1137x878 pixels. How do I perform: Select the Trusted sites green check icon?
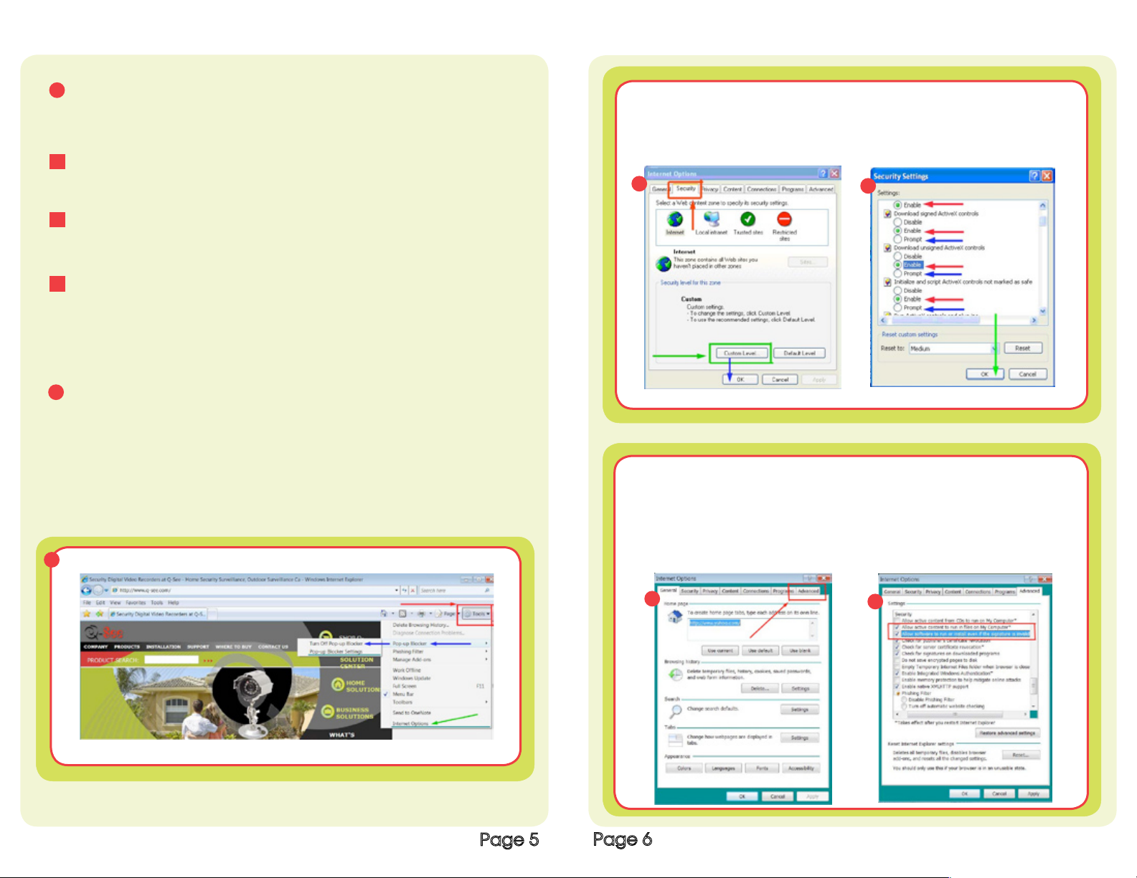747,219
